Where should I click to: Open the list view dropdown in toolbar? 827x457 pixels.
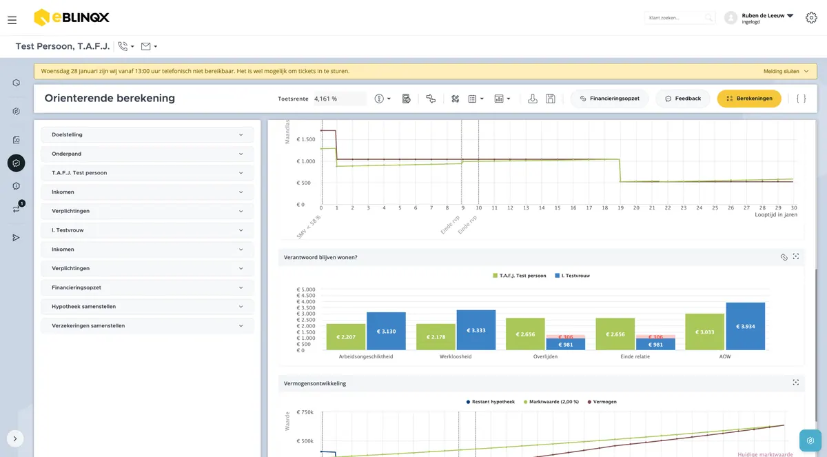tap(476, 99)
